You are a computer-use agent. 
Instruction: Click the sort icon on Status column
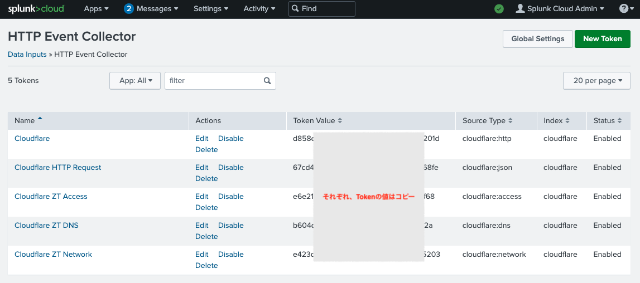619,121
